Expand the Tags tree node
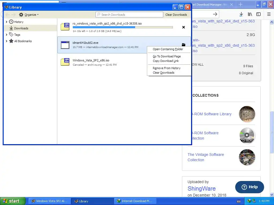 6,35
